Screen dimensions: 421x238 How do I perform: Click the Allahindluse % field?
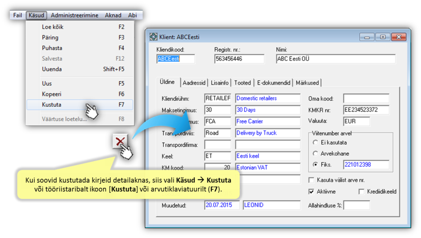(357, 205)
